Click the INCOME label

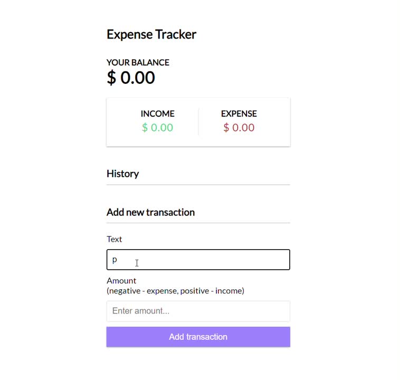[157, 113]
